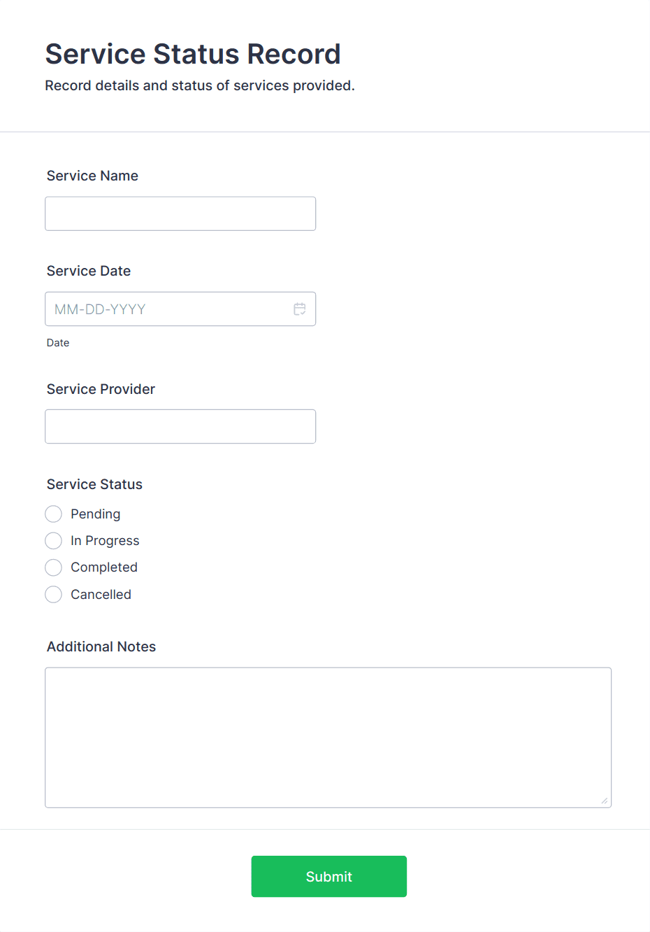The height and width of the screenshot is (932, 650).
Task: Click inside the Service Provider input field
Action: [x=180, y=426]
